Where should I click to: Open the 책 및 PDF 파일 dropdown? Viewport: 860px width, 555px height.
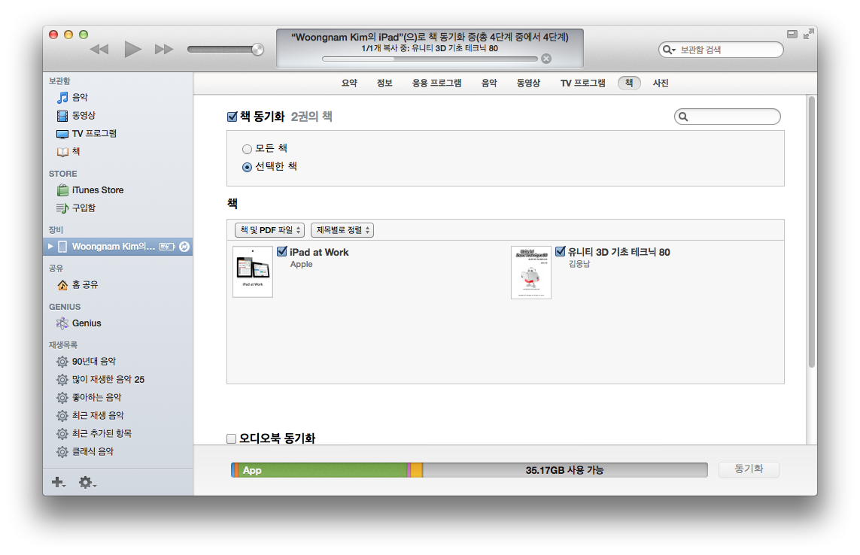tap(270, 230)
